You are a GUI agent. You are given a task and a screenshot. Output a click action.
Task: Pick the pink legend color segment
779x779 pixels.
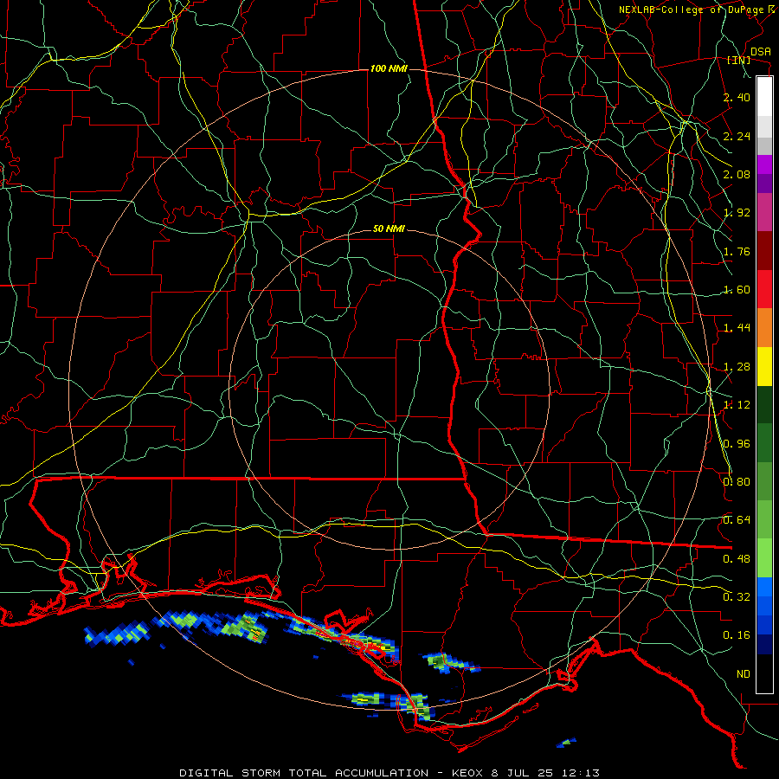[764, 212]
